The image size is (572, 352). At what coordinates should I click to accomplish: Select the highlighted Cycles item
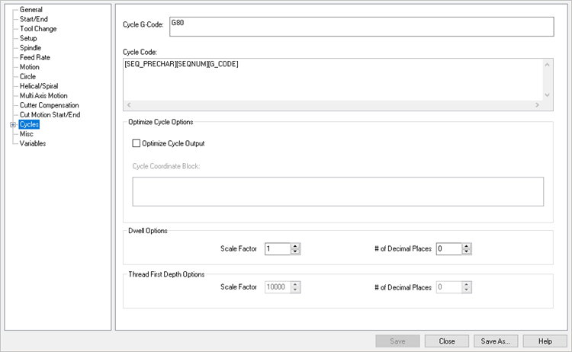click(x=29, y=124)
